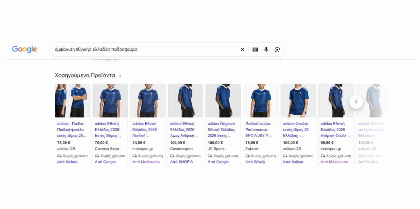Open adidas Παιδιά Παιδική φανέλα link
420x209 pixels.
pos(72,130)
